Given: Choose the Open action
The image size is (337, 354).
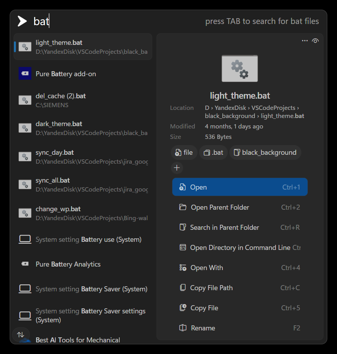Looking at the screenshot, I should [240, 187].
